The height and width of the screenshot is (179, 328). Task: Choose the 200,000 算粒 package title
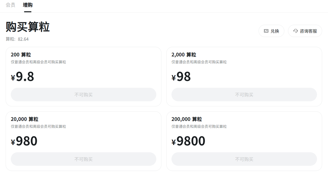[x=187, y=119]
